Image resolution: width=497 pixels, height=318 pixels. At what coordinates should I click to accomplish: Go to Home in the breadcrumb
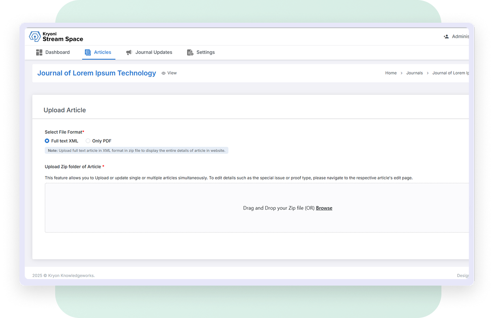pos(391,73)
